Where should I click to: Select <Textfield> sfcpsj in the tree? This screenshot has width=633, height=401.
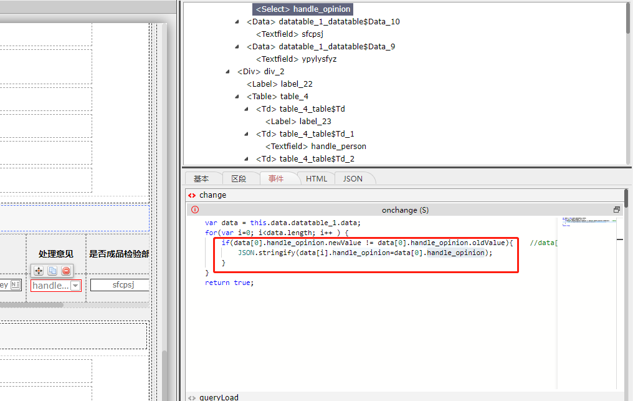(x=290, y=34)
